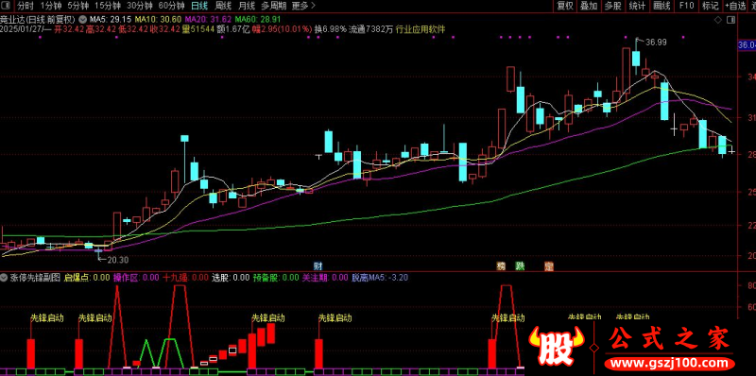The width and height of the screenshot is (756, 376).
Task: Add stock via +自选 button
Action: pyautogui.click(x=735, y=6)
